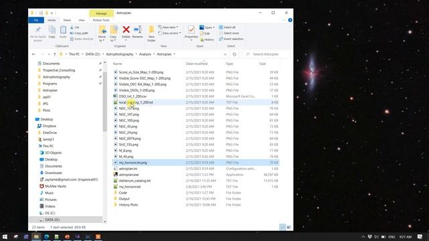
Task: Click the History ribbon command
Action: pyautogui.click(x=207, y=39)
